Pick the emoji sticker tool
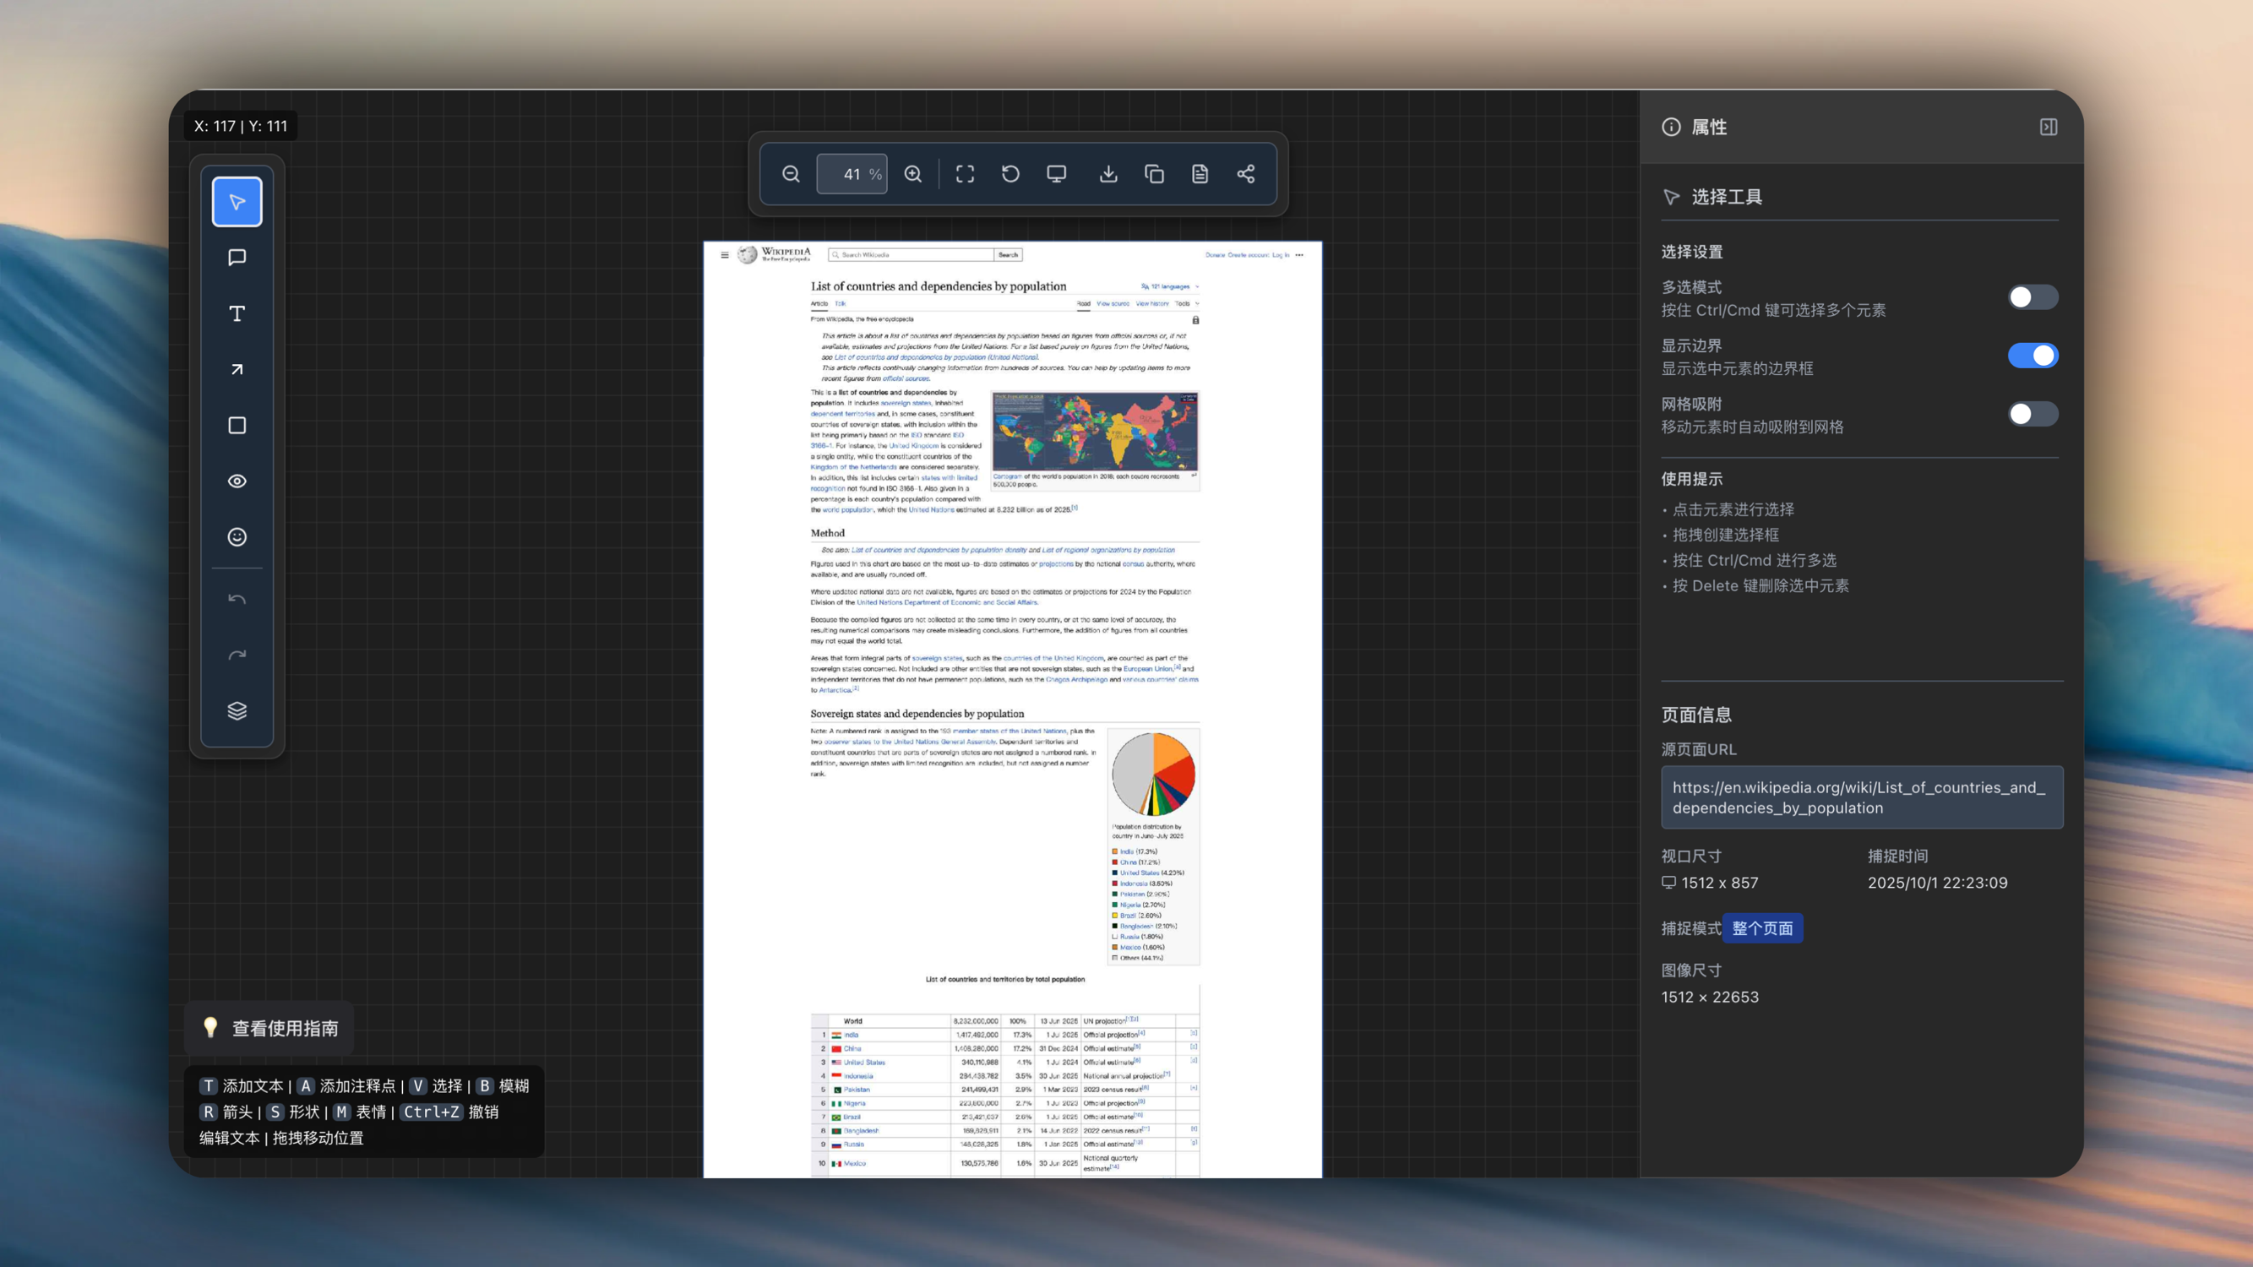The height and width of the screenshot is (1267, 2253). coord(237,537)
